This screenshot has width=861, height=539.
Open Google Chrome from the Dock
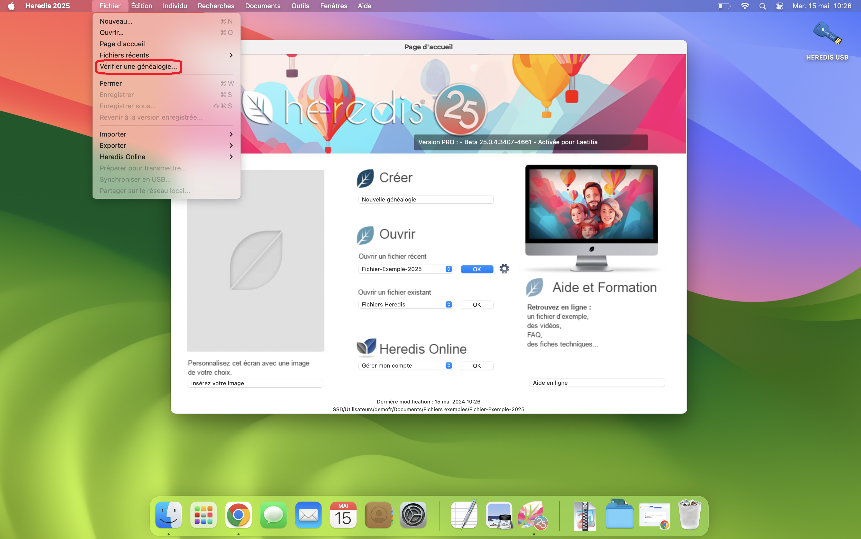coord(238,515)
